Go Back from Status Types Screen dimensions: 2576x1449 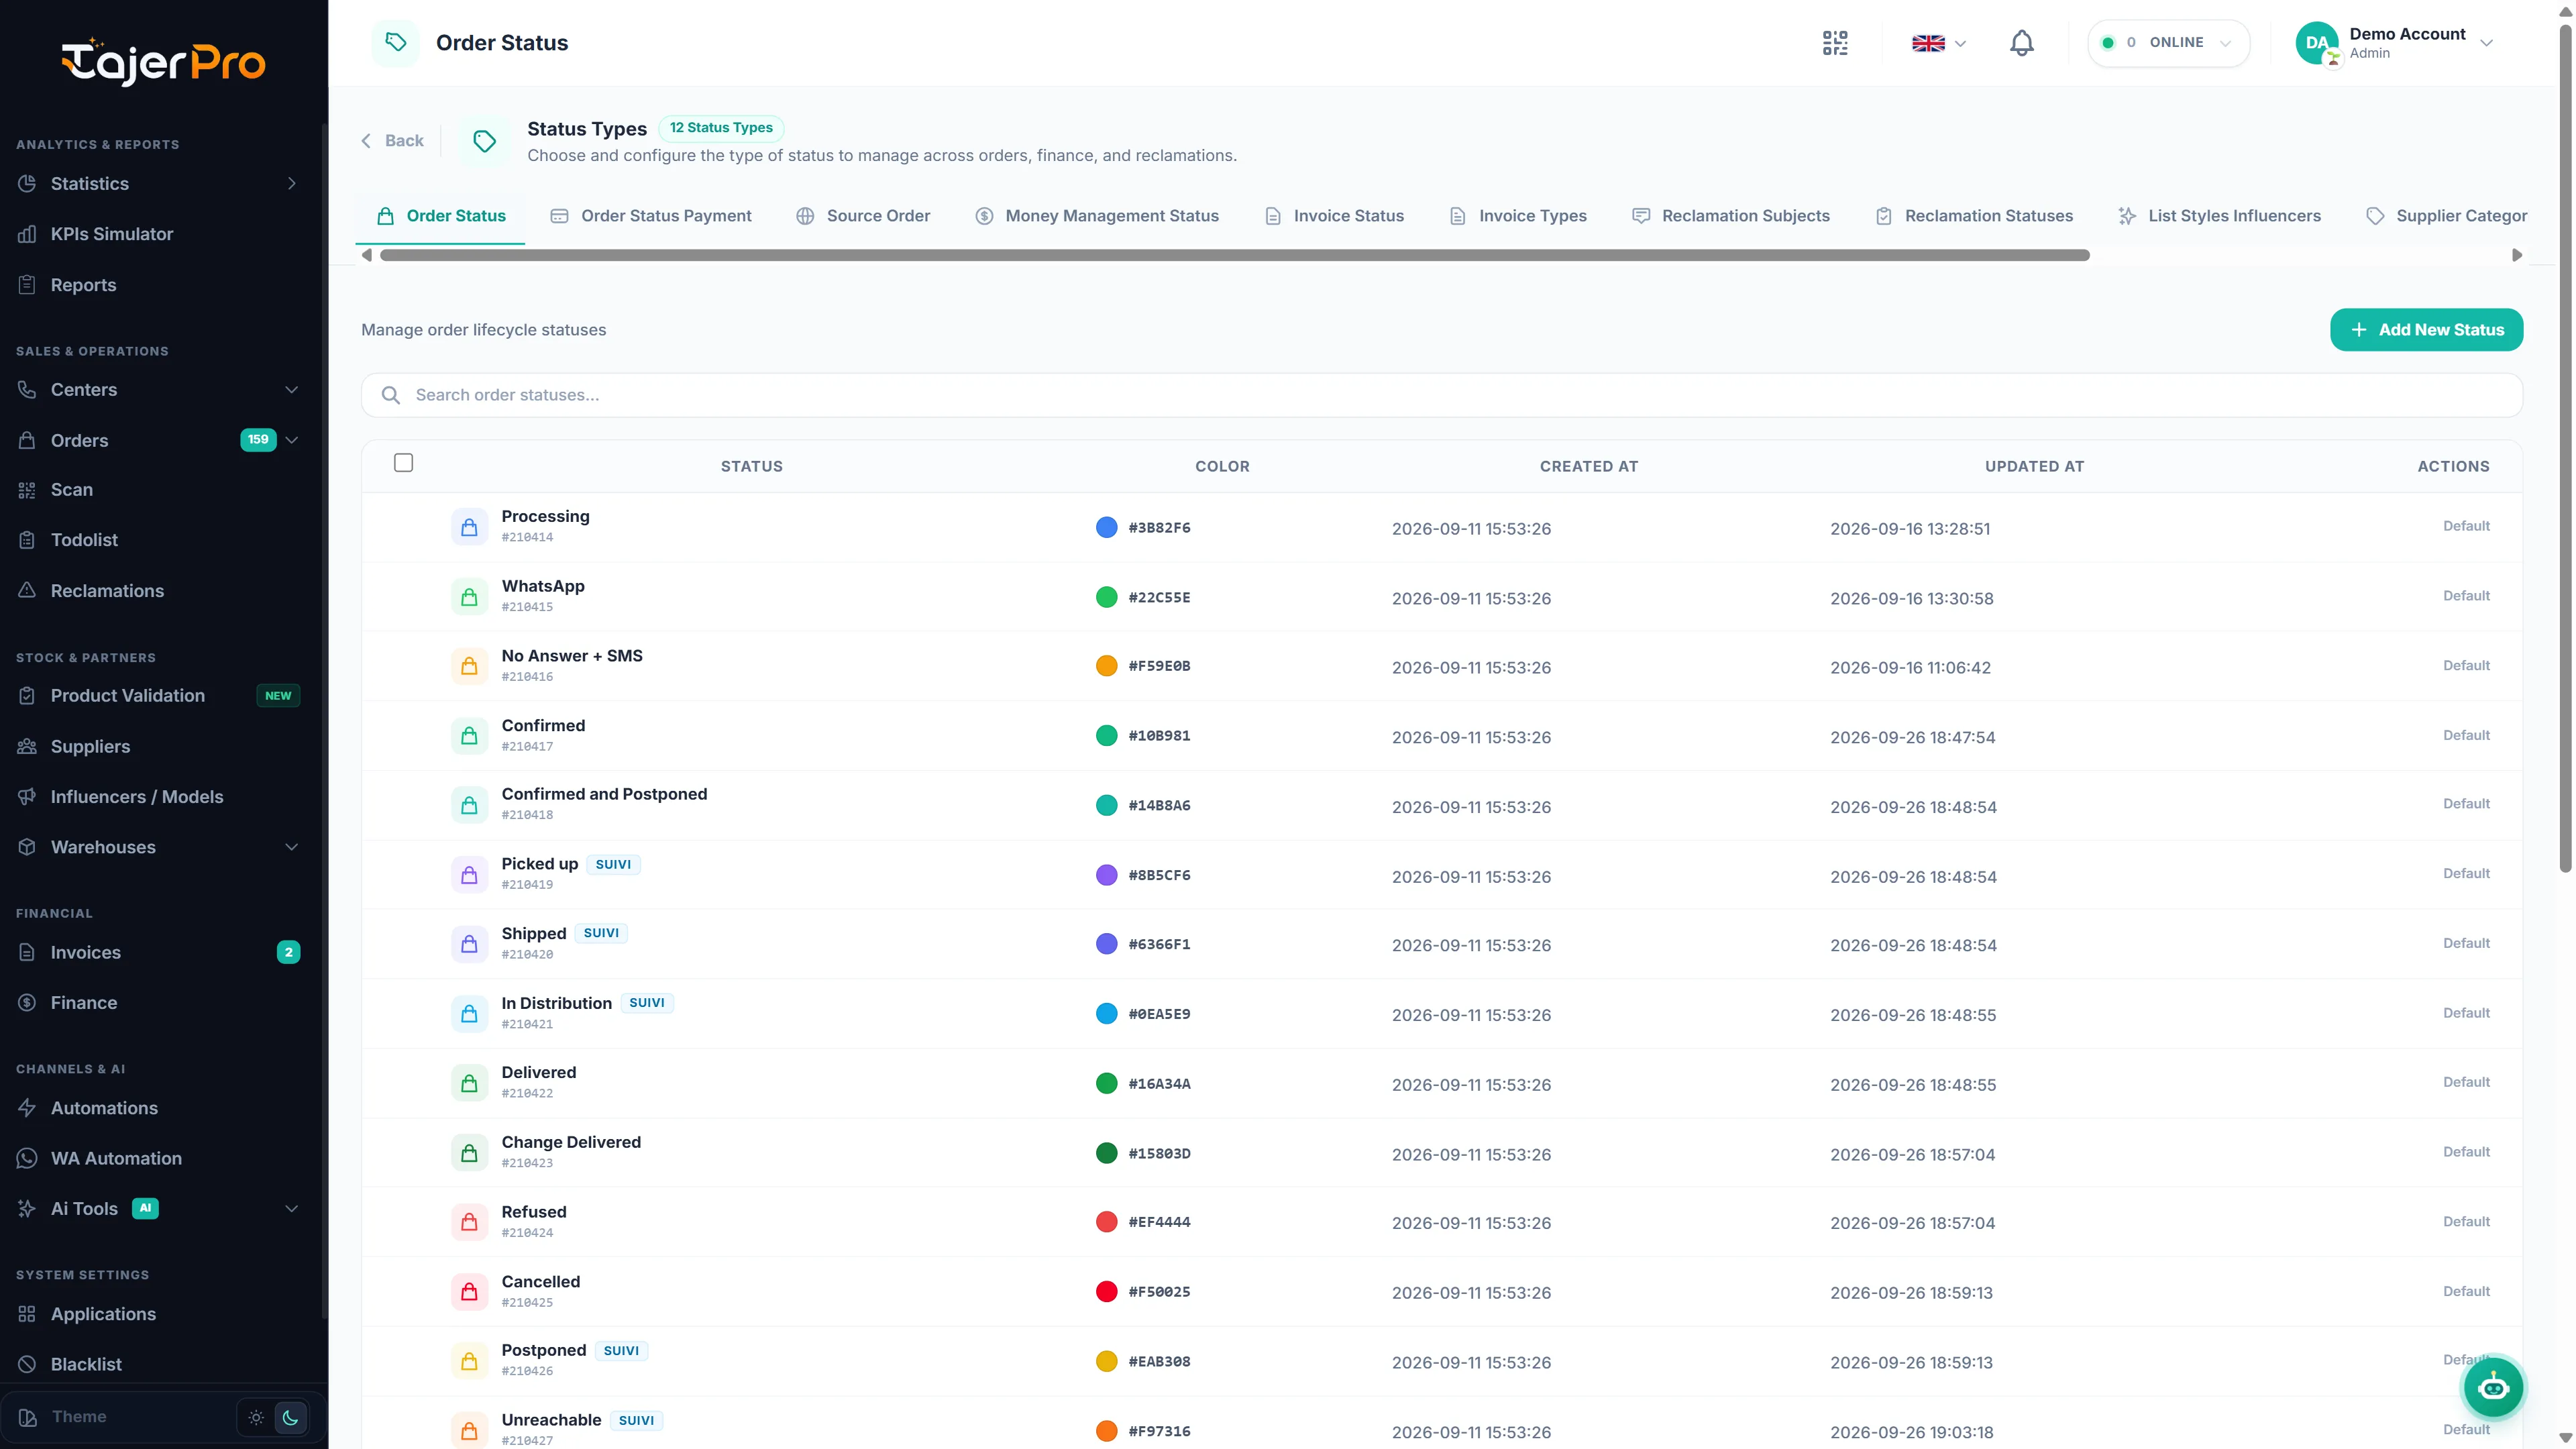(392, 141)
